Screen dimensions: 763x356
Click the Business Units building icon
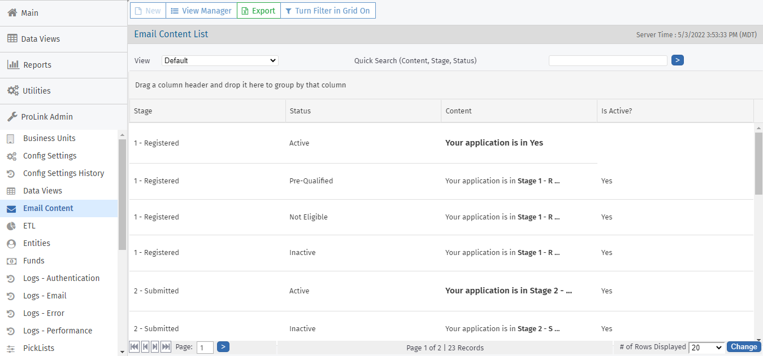pos(11,139)
